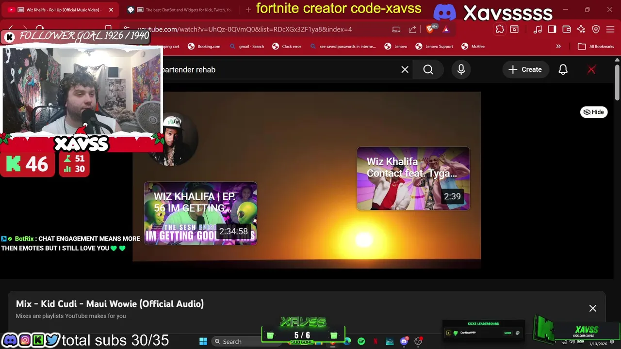The image size is (621, 349).
Task: Switch to the Wiz Khalifa Roll Up tab
Action: (x=61, y=10)
